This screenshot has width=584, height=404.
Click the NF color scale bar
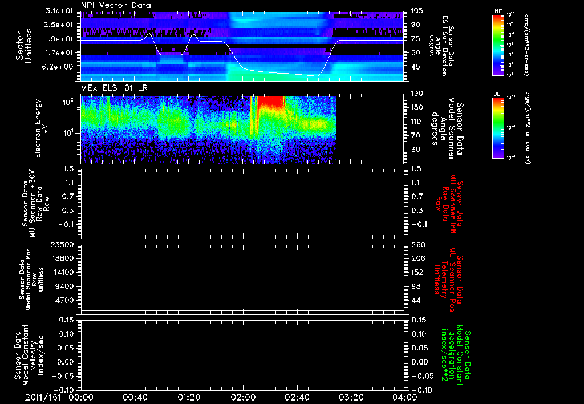click(498, 45)
